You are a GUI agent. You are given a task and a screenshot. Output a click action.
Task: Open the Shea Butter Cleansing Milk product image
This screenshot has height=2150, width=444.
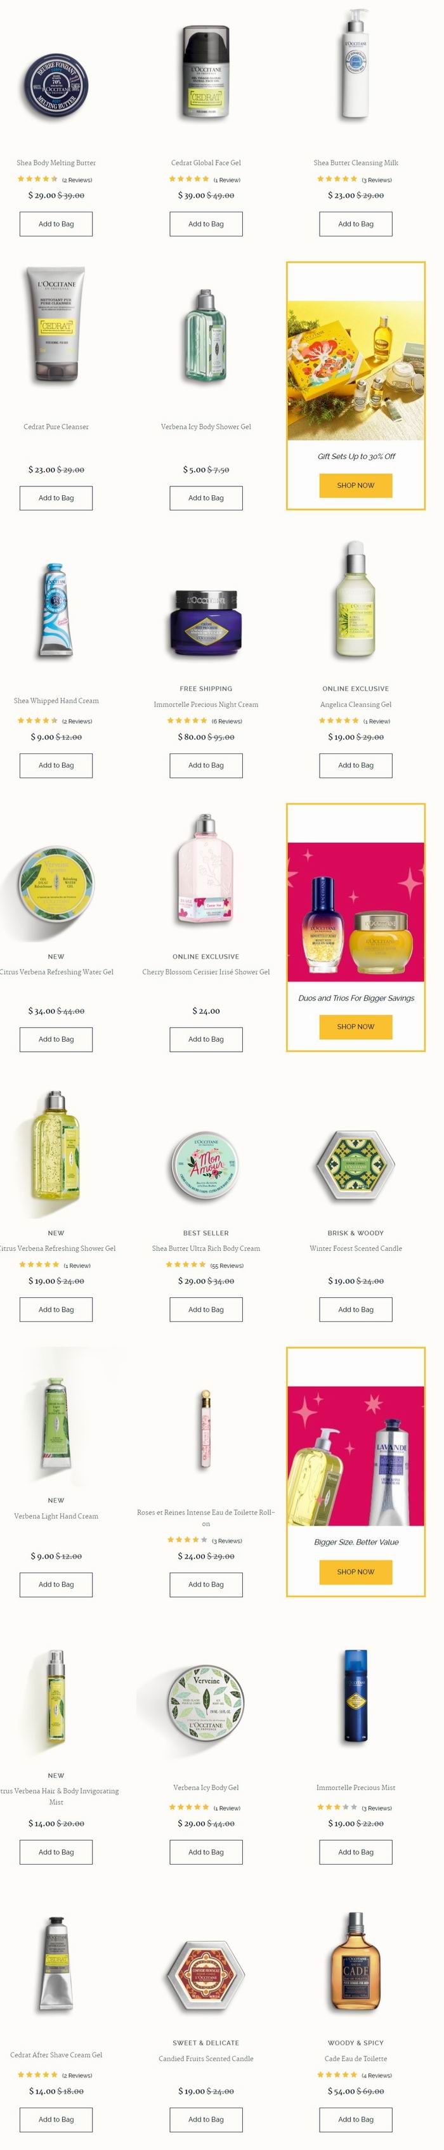356,66
